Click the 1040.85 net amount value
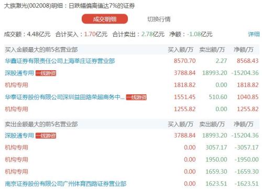This screenshot has width=262, height=189. (247, 97)
